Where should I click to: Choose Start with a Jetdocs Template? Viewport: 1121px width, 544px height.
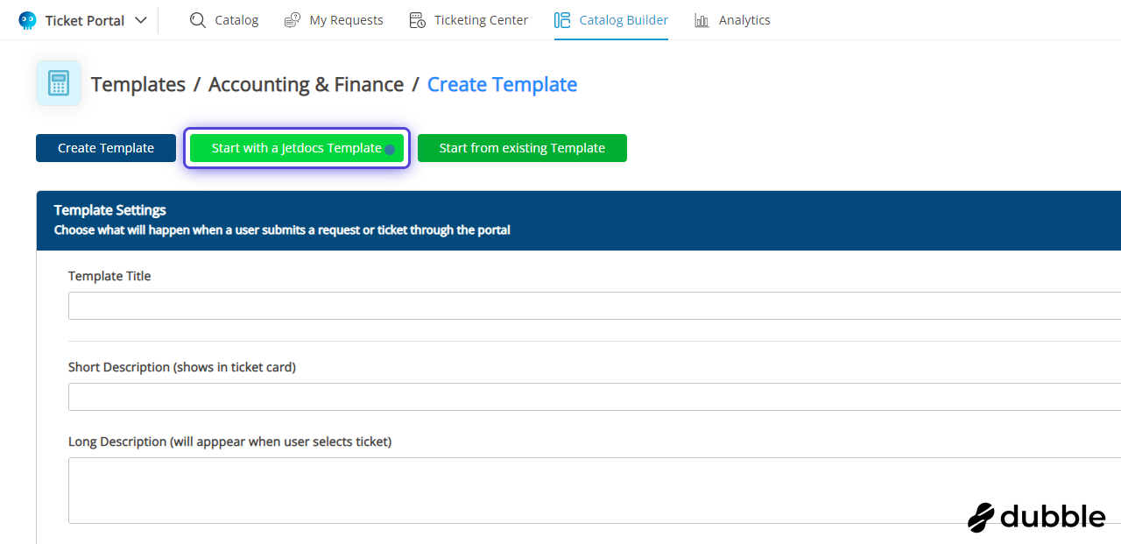click(x=297, y=148)
